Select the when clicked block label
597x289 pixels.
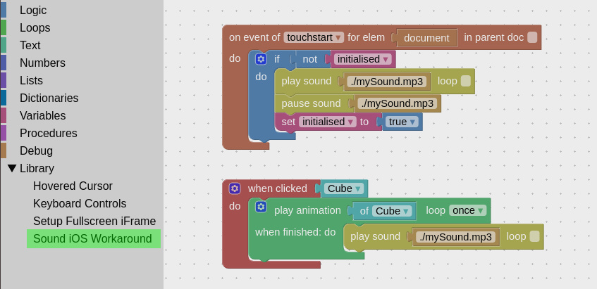[277, 188]
